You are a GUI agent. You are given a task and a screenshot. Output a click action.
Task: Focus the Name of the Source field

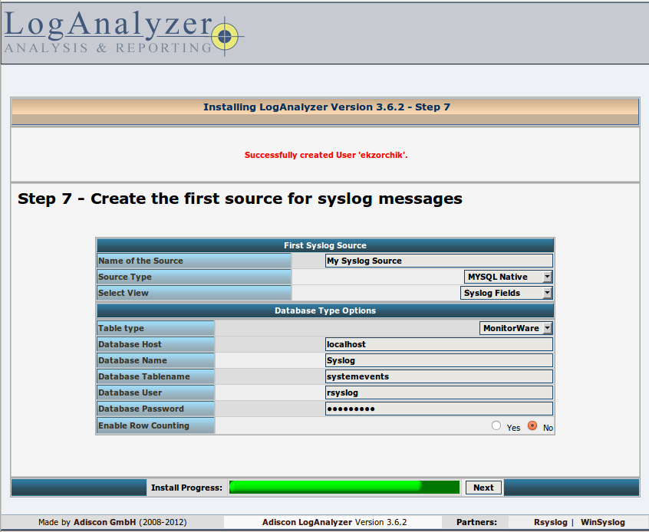[x=439, y=261]
